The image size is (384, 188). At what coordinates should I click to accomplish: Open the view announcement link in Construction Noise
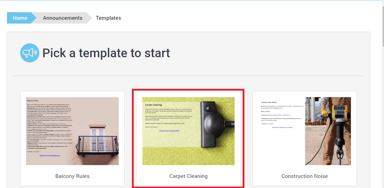pyautogui.click(x=282, y=127)
